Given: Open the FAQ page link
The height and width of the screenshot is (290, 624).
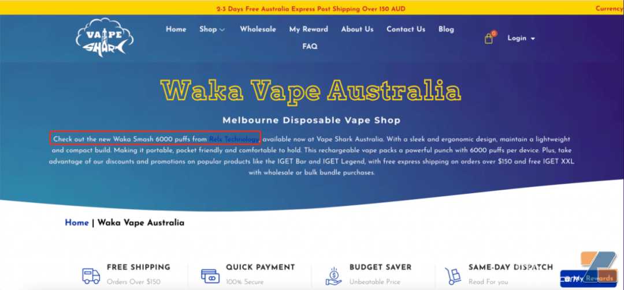Looking at the screenshot, I should pyautogui.click(x=310, y=47).
